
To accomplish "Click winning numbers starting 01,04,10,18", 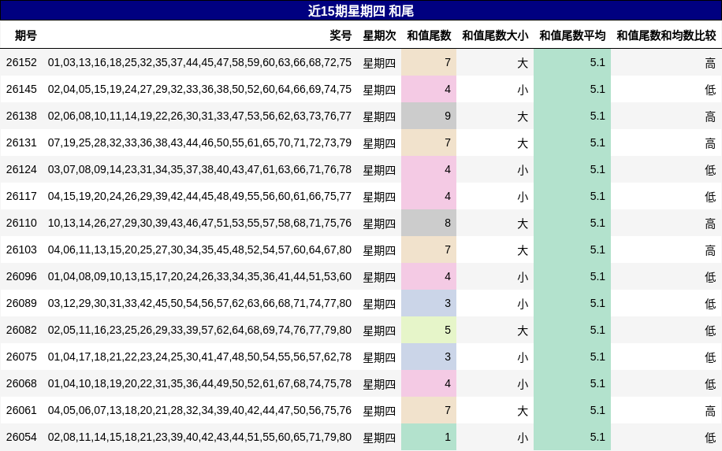I will coord(199,383).
